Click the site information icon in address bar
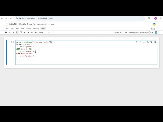163x122 pixels. (x=17, y=18)
